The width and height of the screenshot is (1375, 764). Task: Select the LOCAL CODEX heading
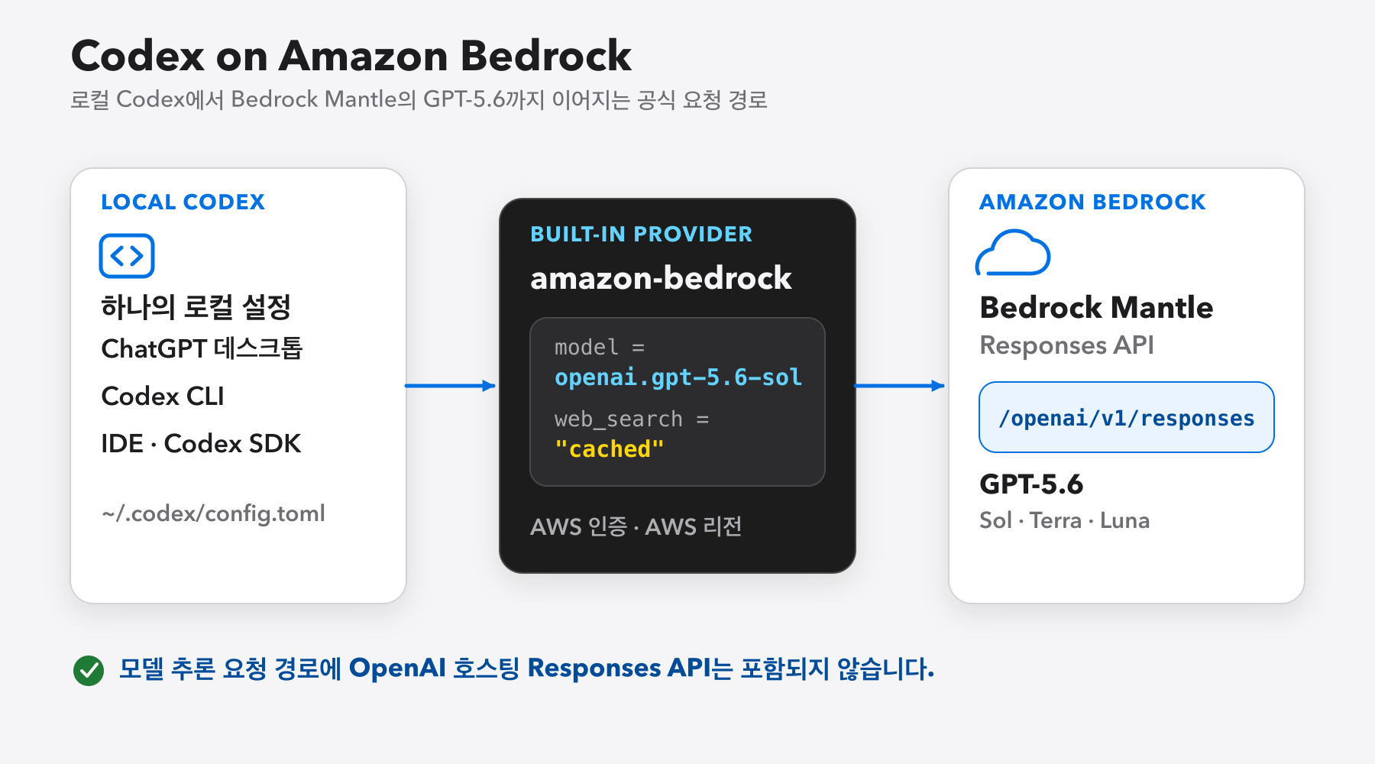tap(183, 202)
